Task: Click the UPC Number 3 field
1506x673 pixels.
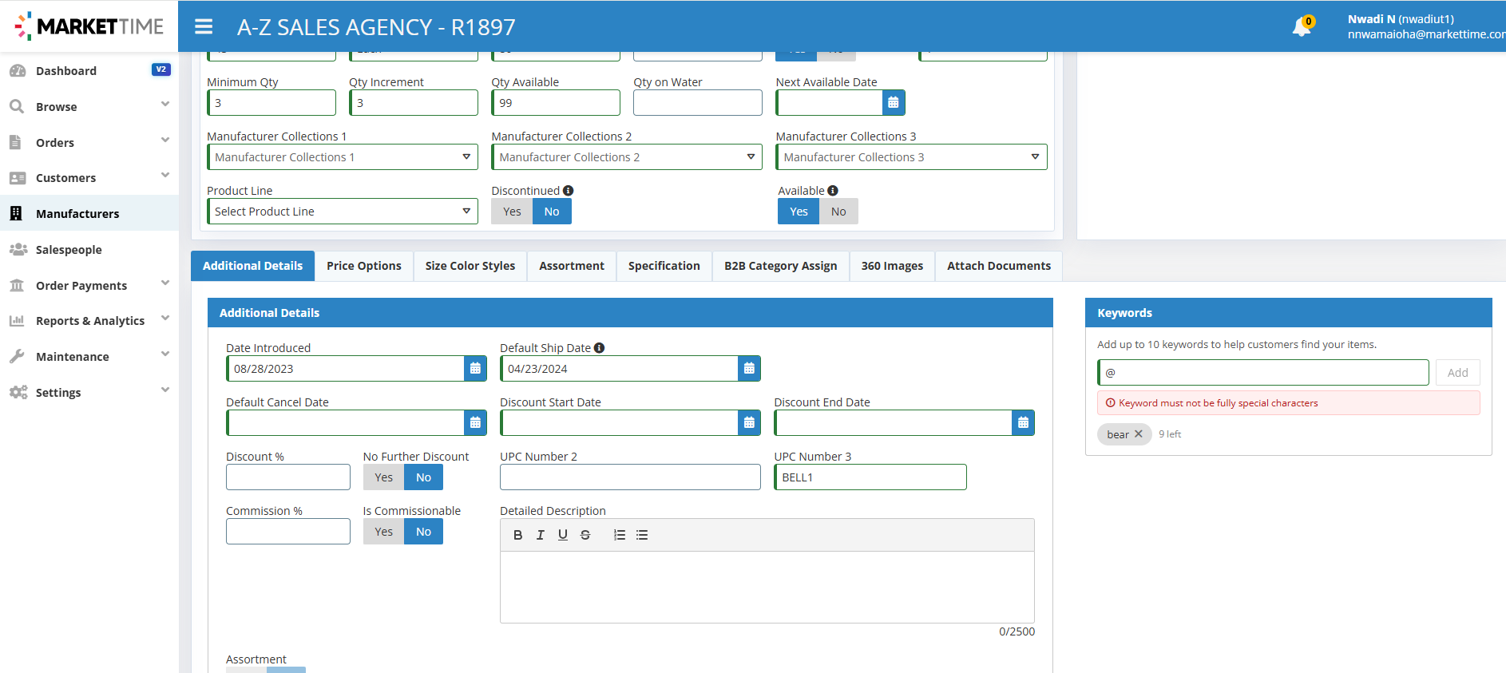Action: point(870,477)
